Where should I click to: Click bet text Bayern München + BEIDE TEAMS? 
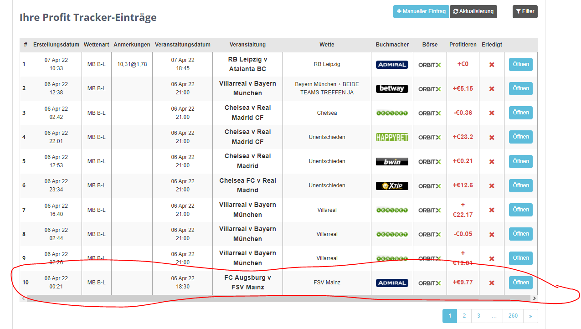click(x=327, y=88)
